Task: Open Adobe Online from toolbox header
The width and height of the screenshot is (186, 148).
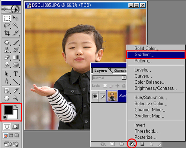Action: click(11, 9)
